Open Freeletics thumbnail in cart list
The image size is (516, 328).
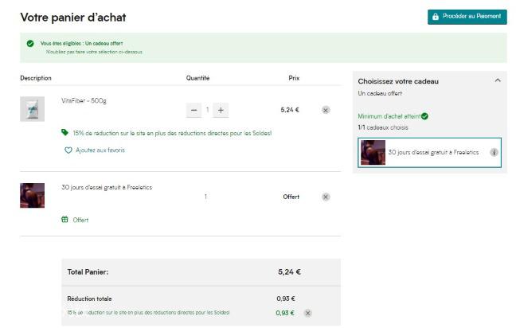(x=32, y=195)
